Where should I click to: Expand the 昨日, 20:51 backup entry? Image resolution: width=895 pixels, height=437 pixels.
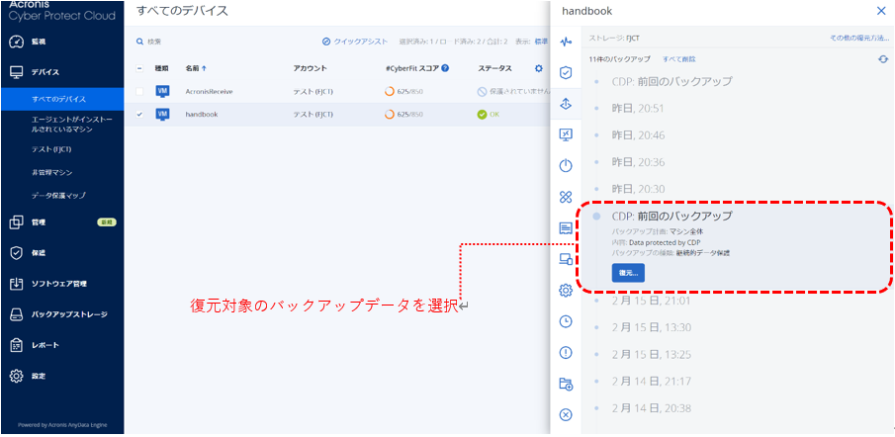(x=638, y=108)
